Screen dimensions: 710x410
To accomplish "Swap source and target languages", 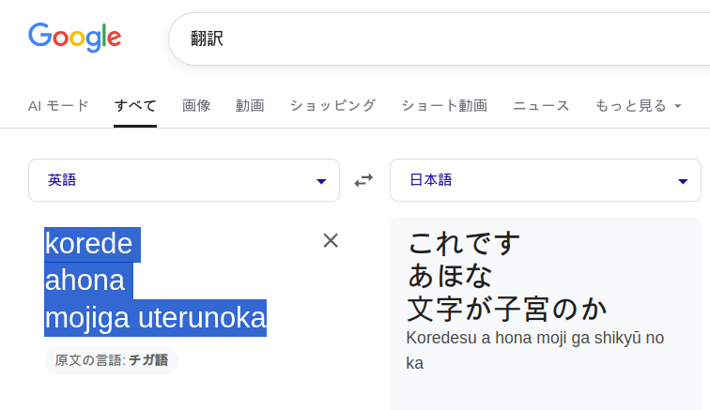I will click(363, 180).
